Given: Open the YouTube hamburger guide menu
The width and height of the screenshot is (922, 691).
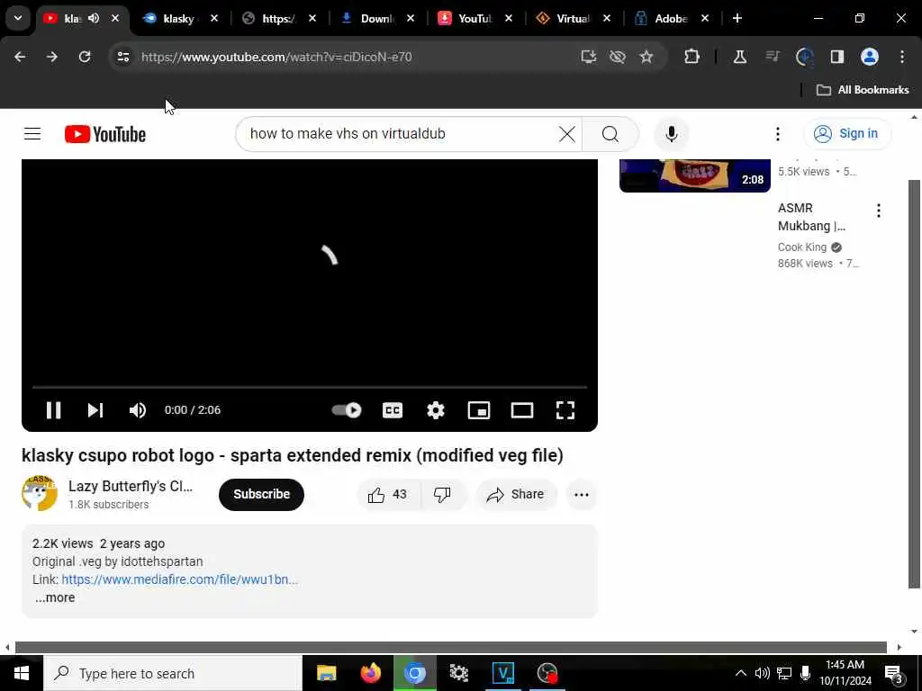Looking at the screenshot, I should pos(32,134).
